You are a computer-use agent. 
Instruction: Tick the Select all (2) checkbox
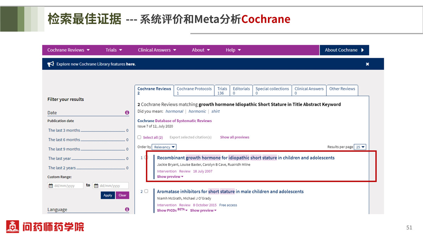coord(139,137)
